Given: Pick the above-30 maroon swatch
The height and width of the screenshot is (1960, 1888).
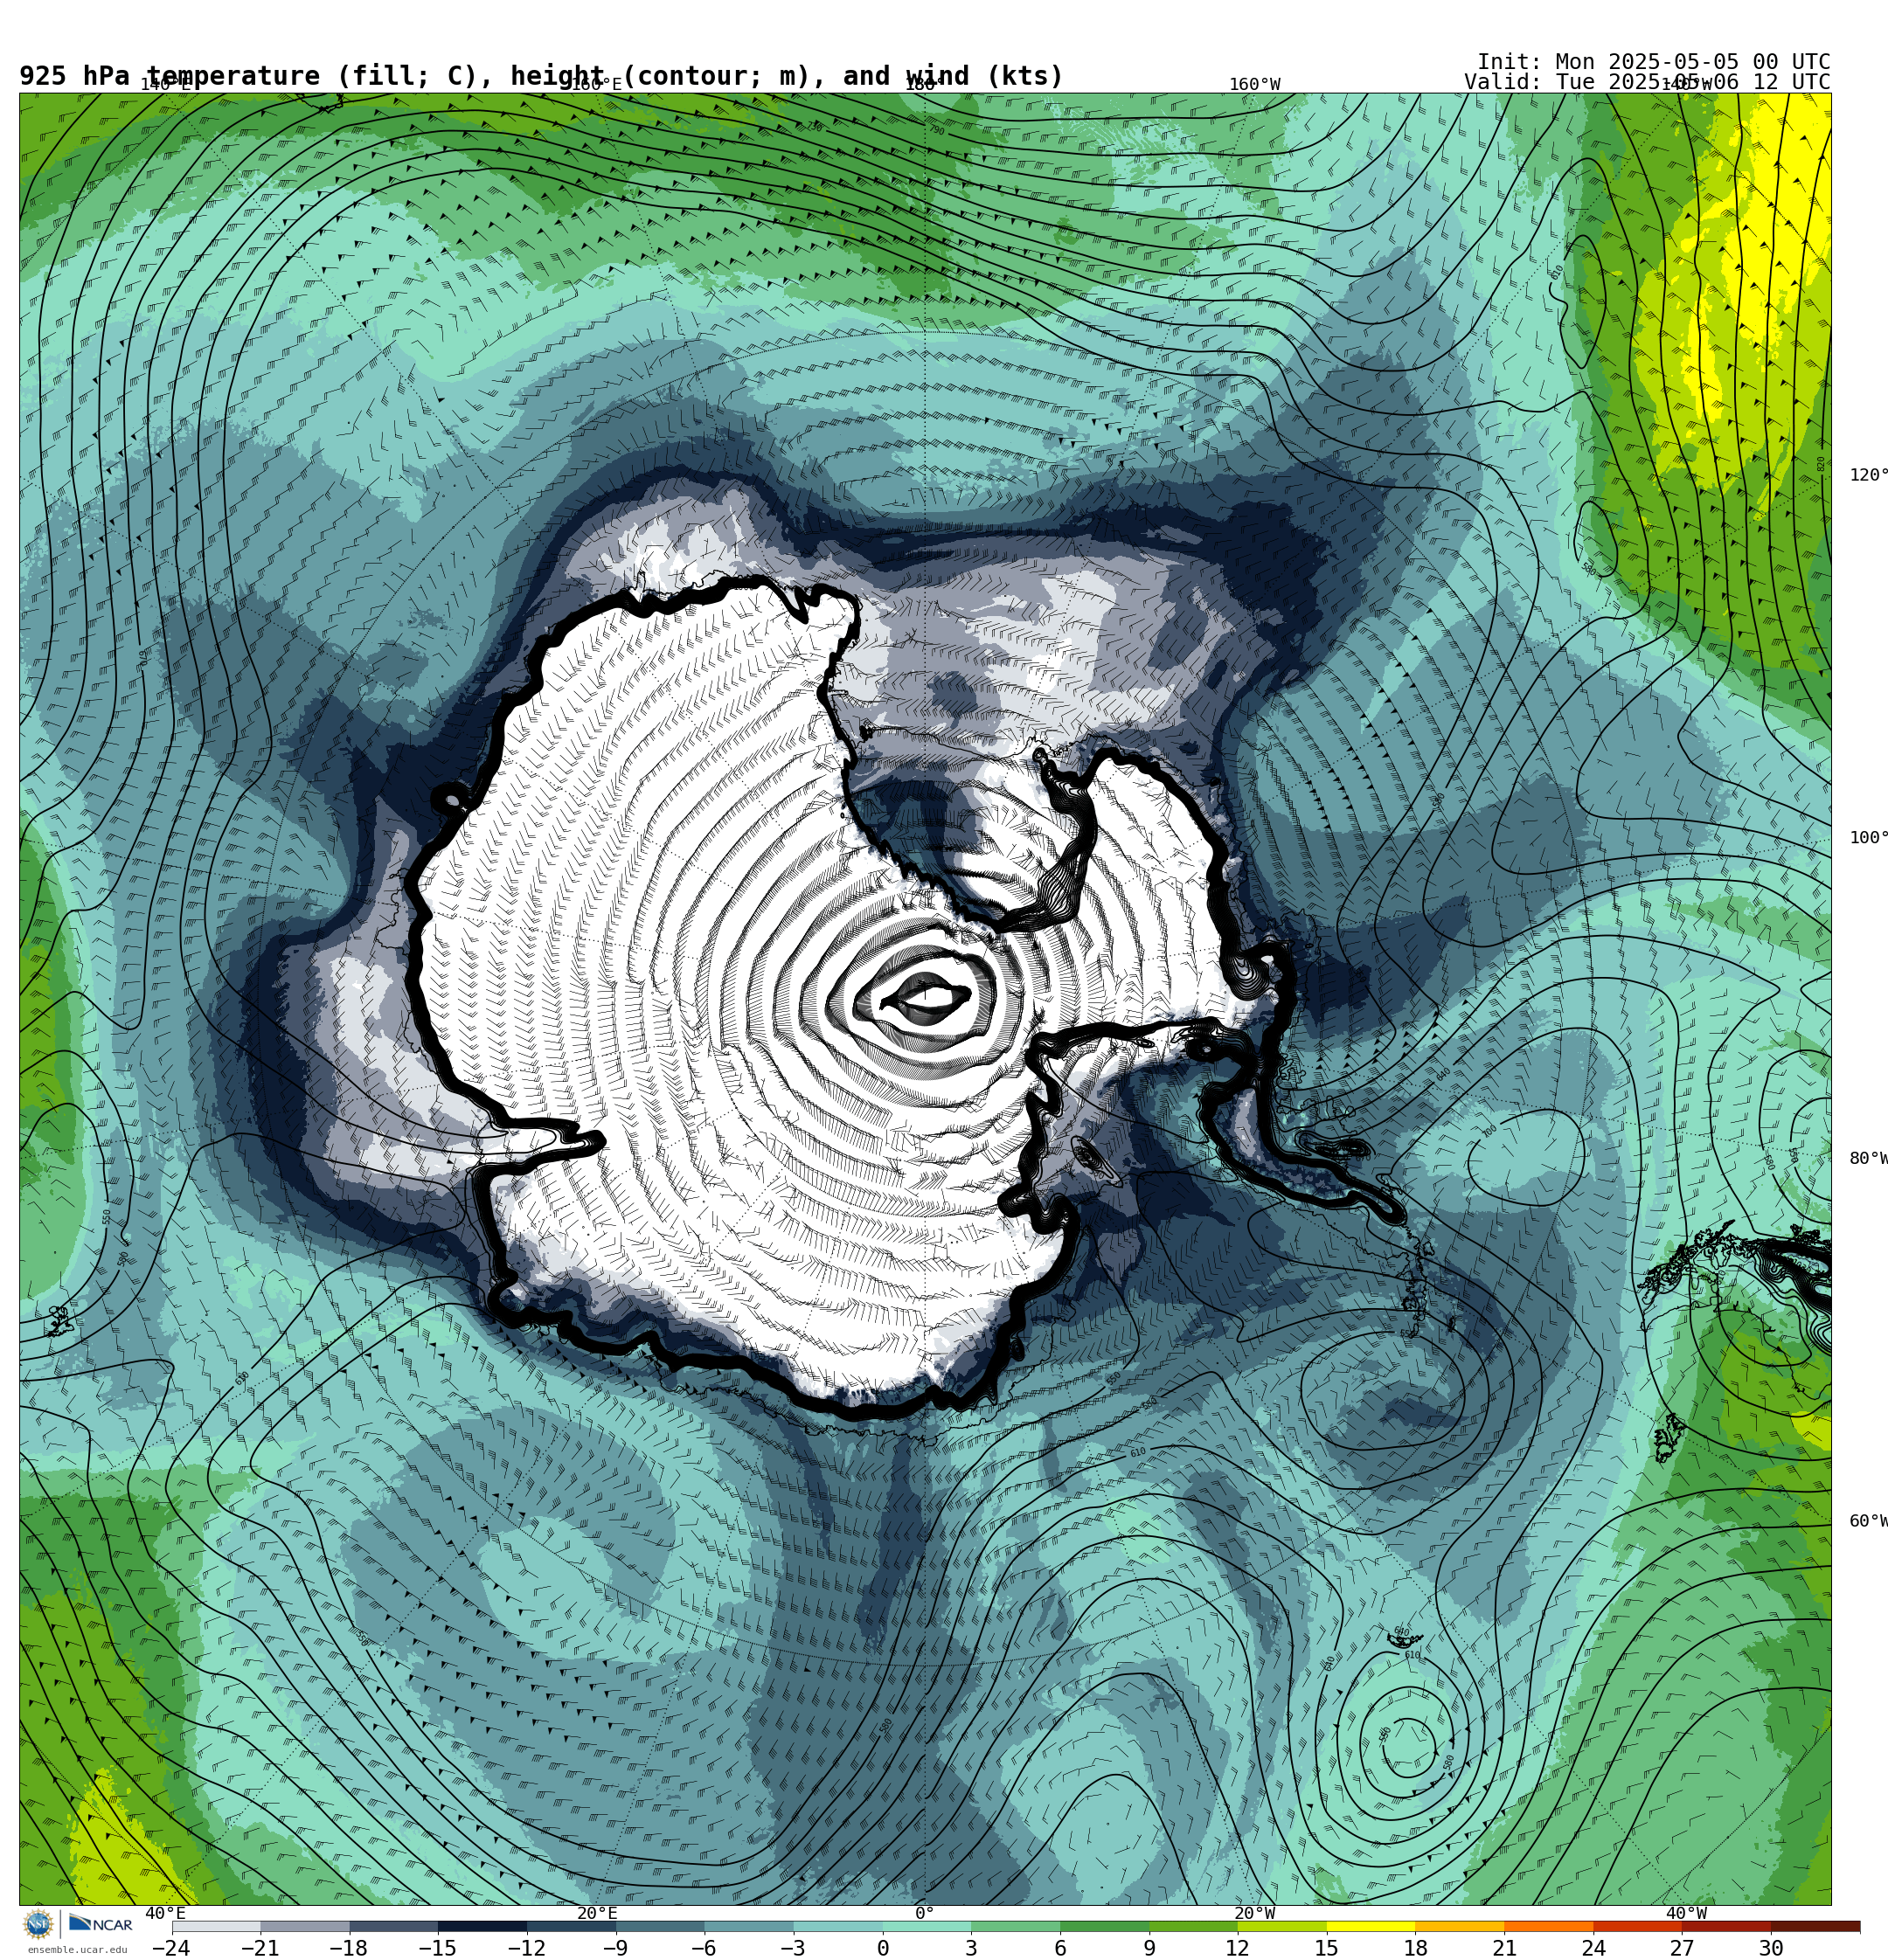Looking at the screenshot, I should pos(1816,1926).
